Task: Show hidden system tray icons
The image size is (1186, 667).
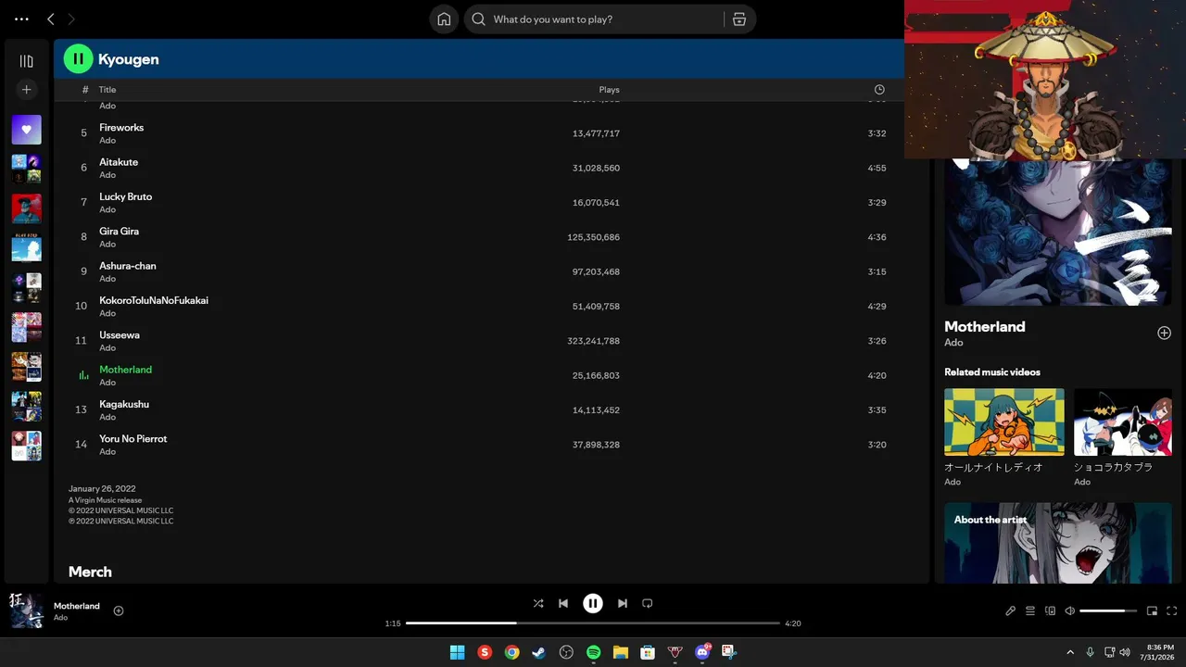Action: pos(1070,652)
